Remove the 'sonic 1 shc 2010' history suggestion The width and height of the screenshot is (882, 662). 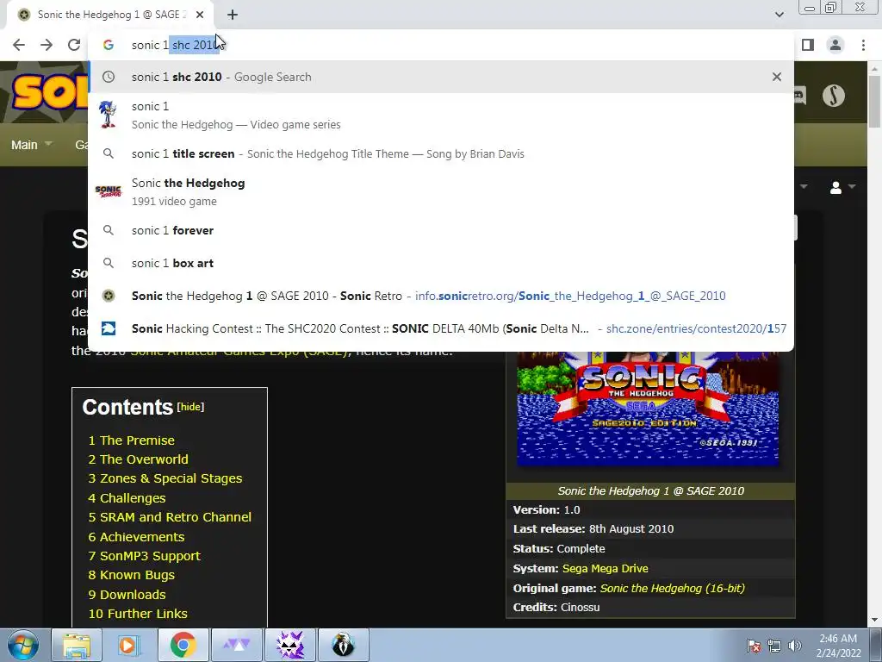click(777, 77)
